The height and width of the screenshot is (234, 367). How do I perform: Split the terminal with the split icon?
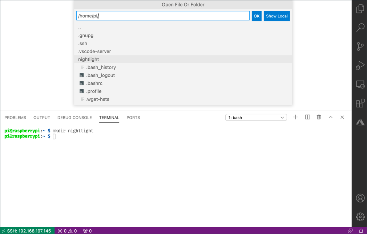point(307,117)
